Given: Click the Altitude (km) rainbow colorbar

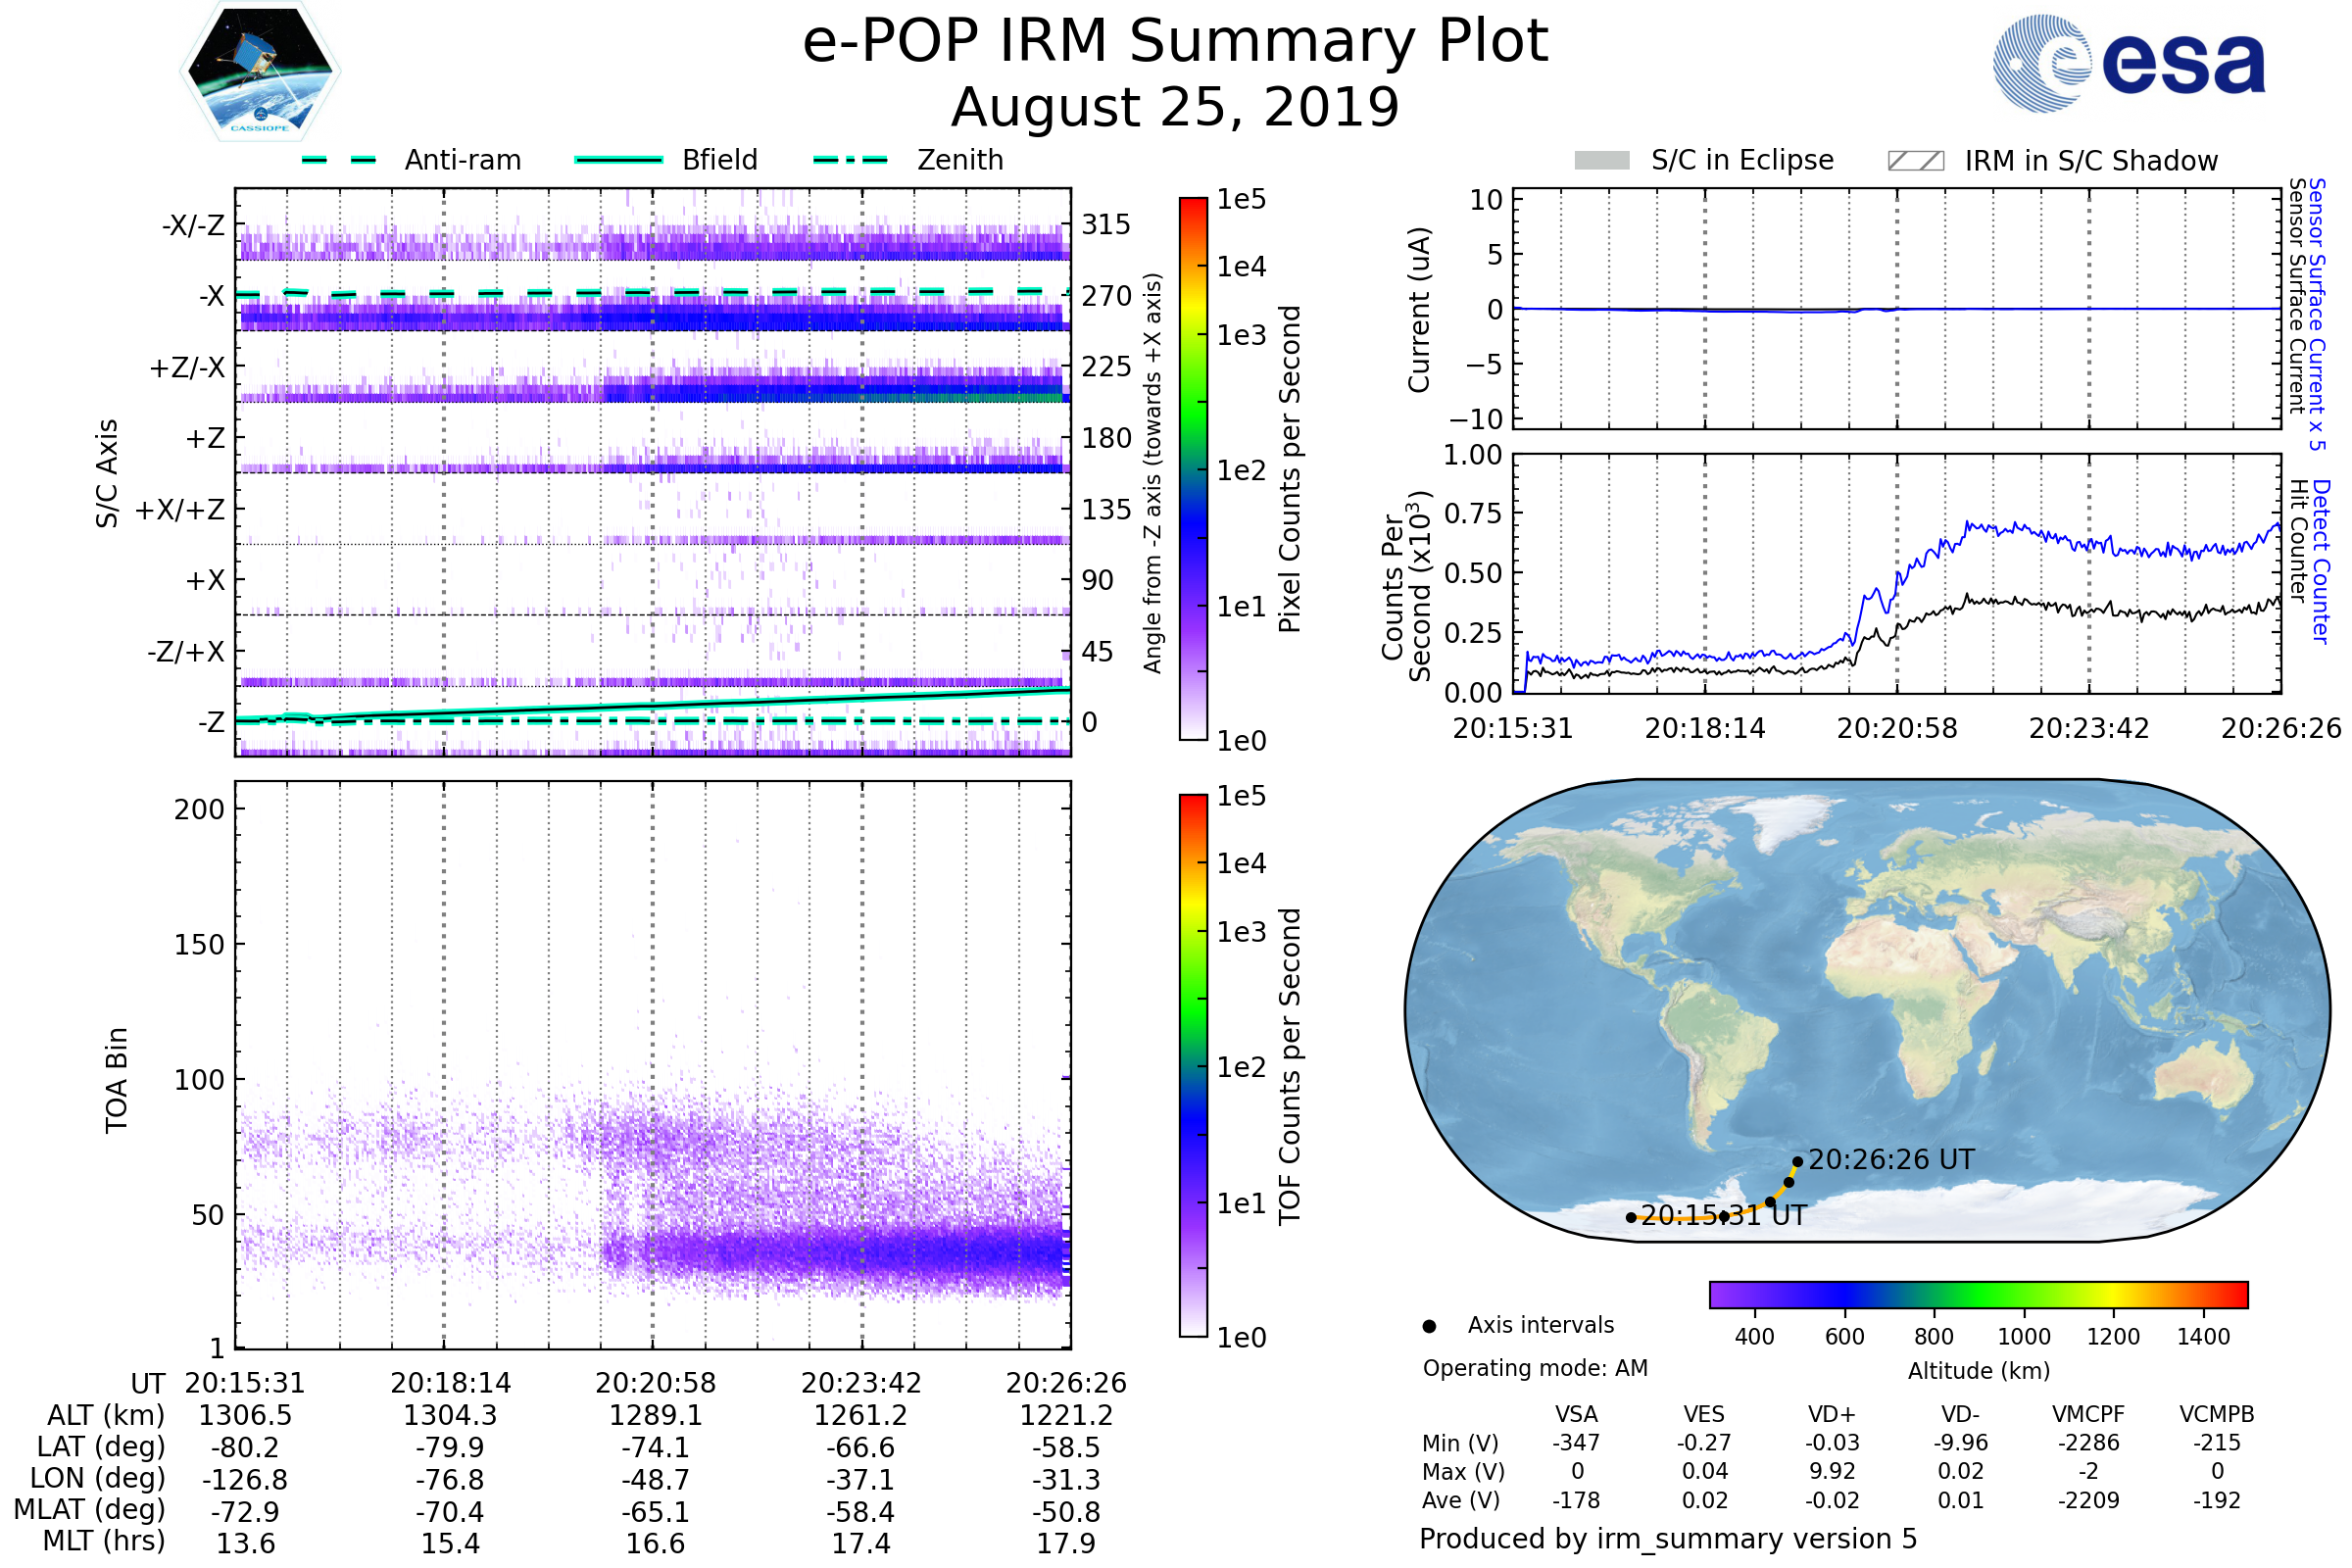Looking at the screenshot, I should pos(1978,1295).
